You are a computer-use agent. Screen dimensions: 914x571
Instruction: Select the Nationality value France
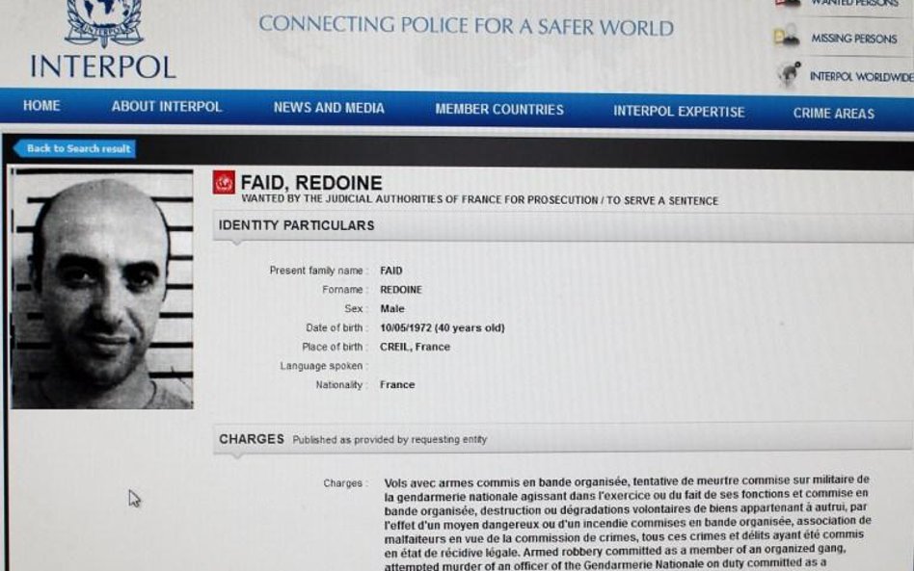click(397, 385)
